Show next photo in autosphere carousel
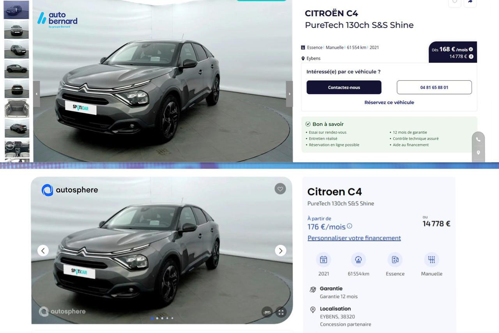The image size is (499, 333). 280,251
